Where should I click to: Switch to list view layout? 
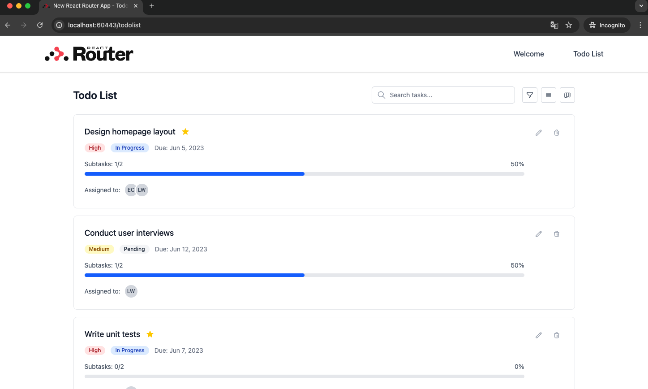(549, 95)
